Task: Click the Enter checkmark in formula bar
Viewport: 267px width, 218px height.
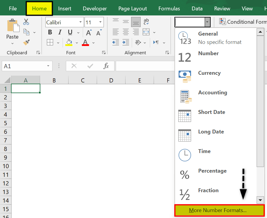Action: pyautogui.click(x=90, y=66)
